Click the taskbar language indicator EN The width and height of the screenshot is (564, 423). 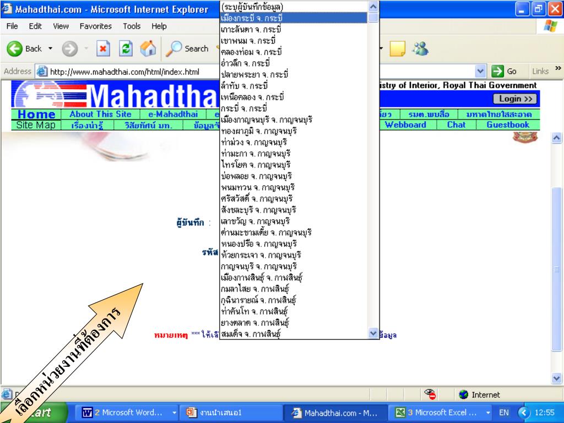503,413
